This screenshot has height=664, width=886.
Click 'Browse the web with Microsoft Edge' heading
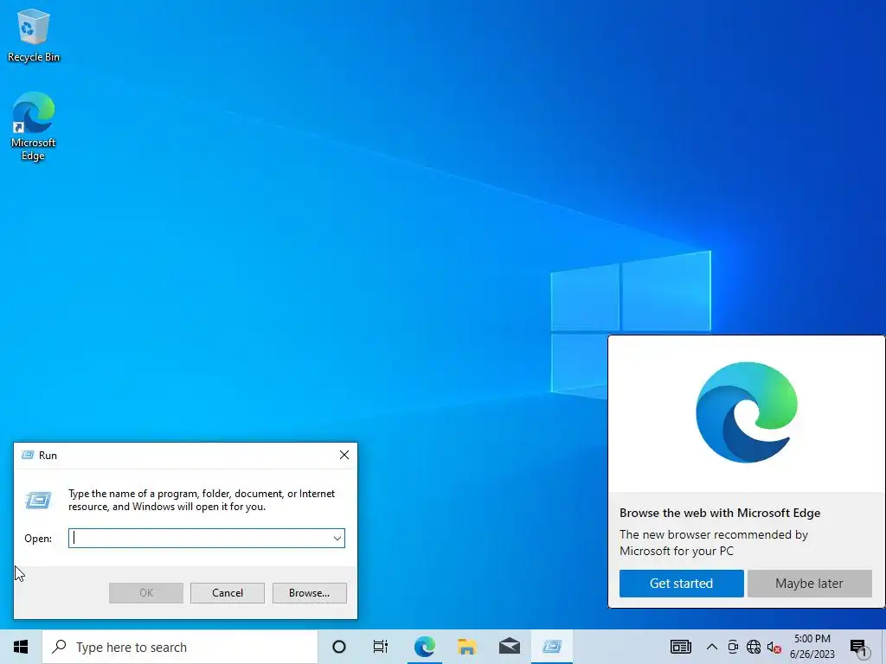click(x=720, y=513)
